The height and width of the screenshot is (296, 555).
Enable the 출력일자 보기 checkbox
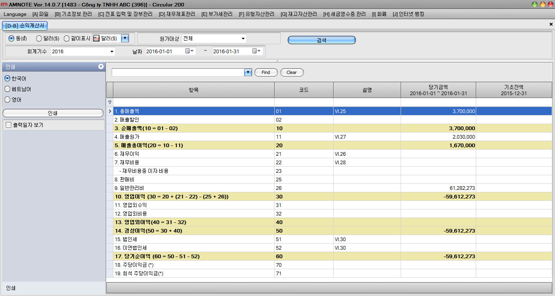click(x=9, y=125)
